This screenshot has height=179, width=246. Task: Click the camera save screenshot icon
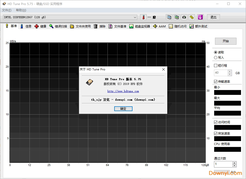[184, 17]
